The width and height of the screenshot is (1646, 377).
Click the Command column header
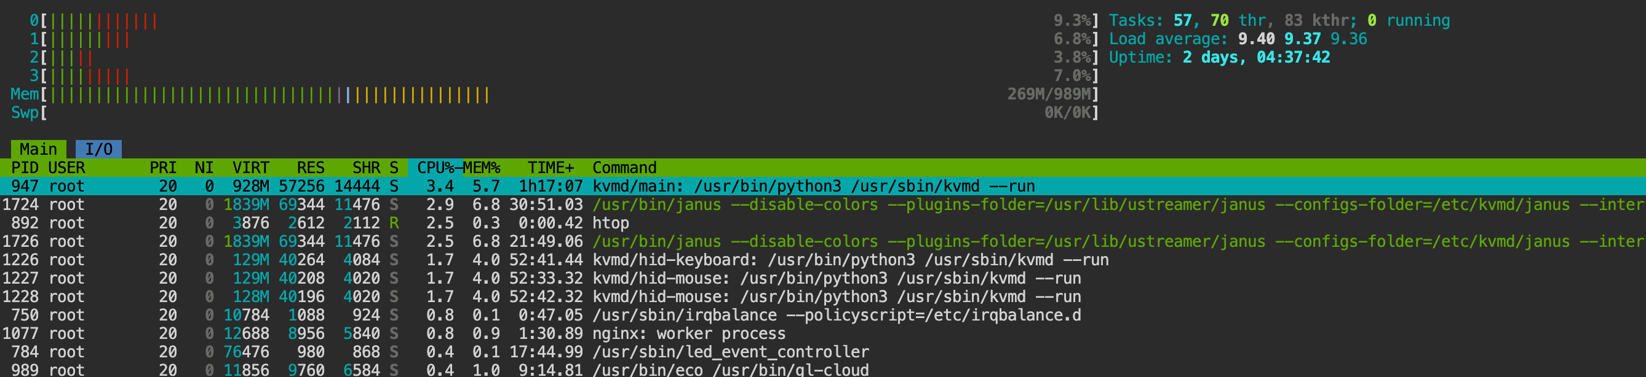[624, 168]
